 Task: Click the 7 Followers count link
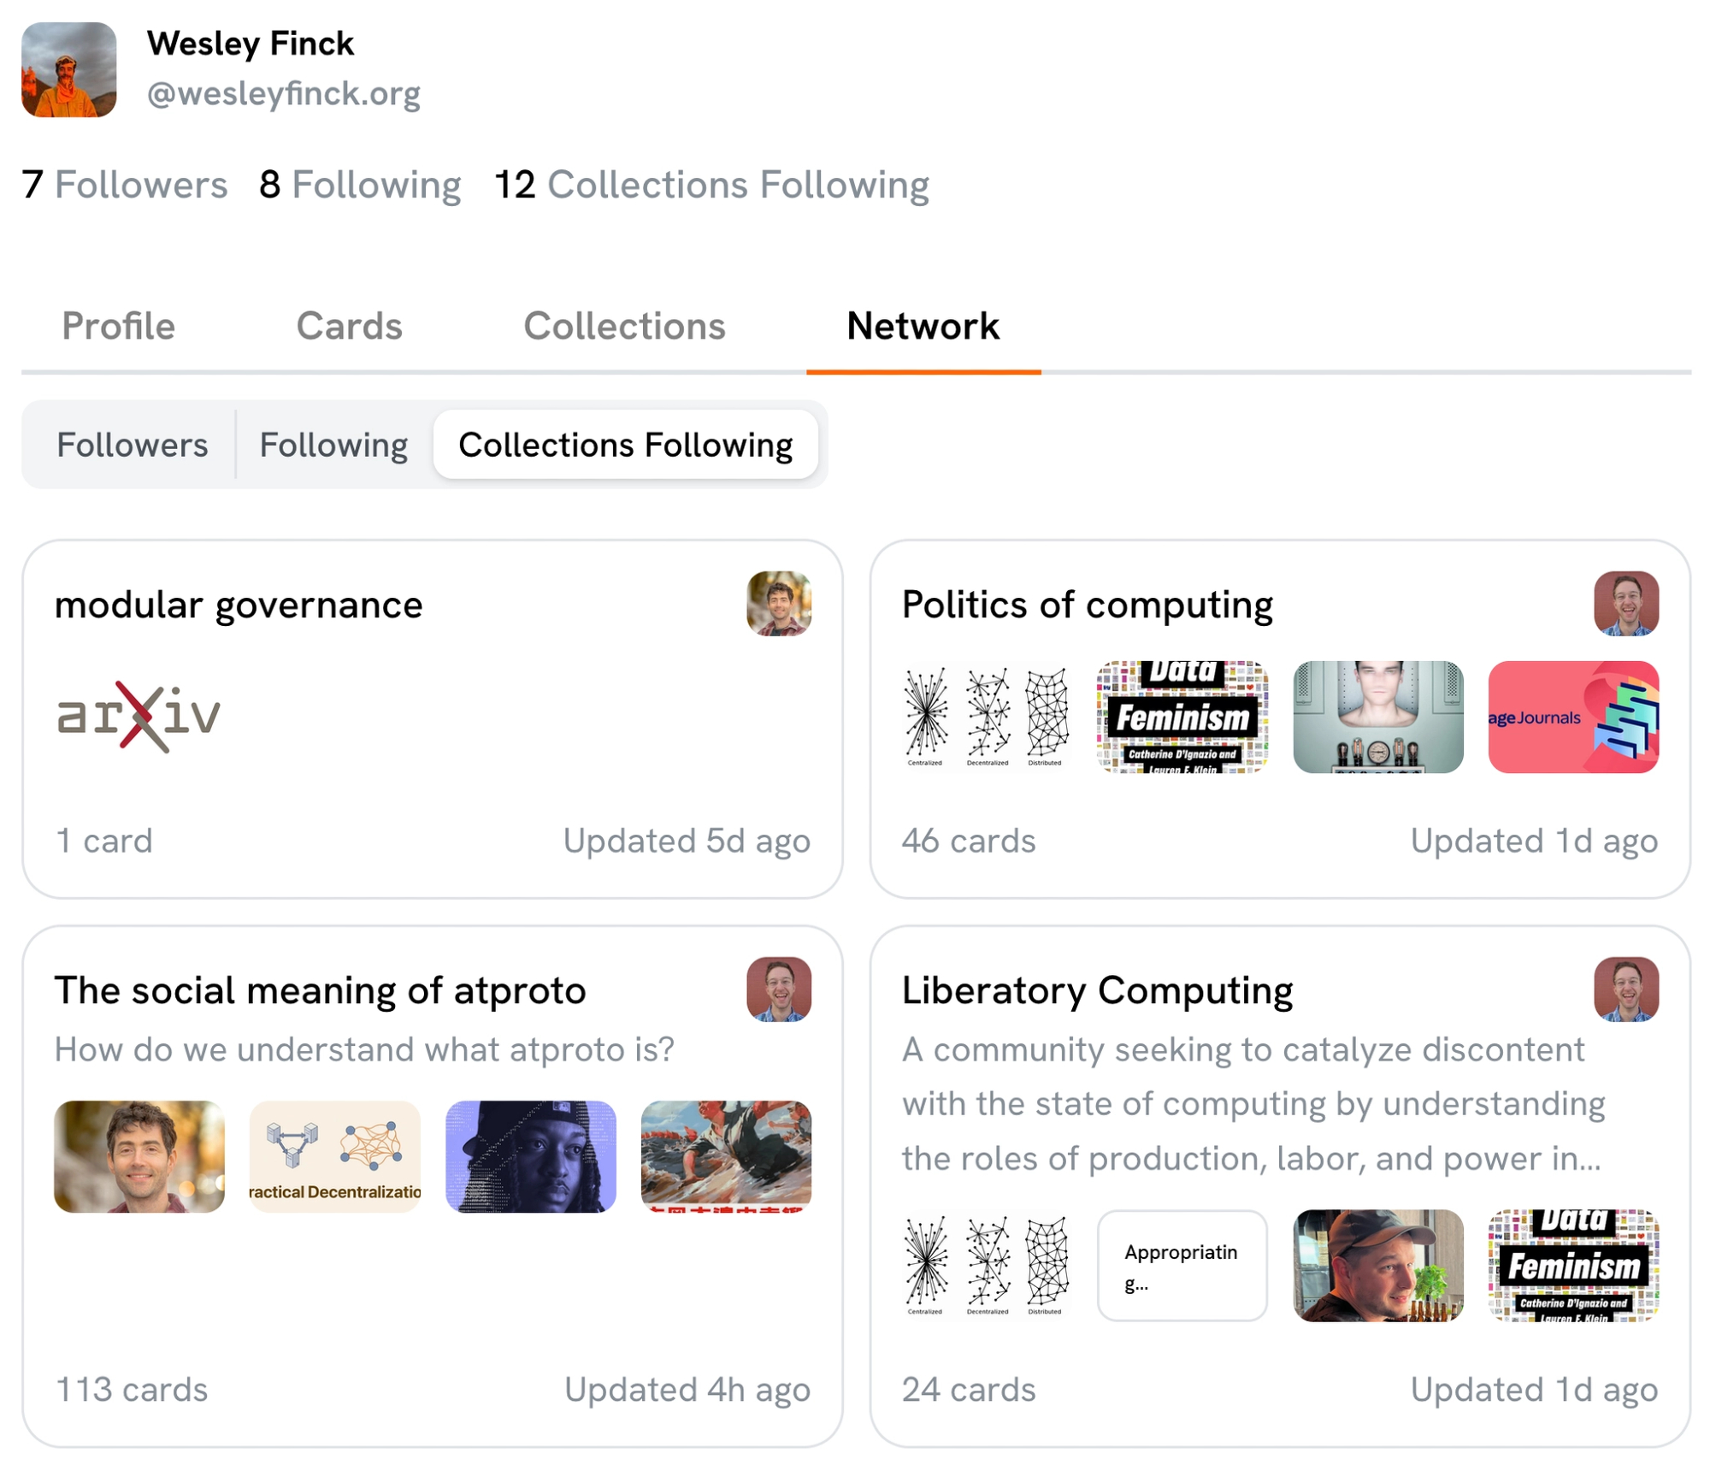coord(125,185)
